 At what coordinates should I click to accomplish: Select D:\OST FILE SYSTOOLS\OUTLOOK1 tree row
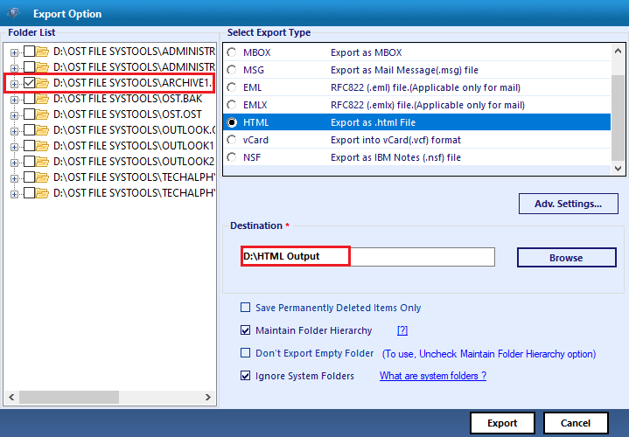[134, 146]
